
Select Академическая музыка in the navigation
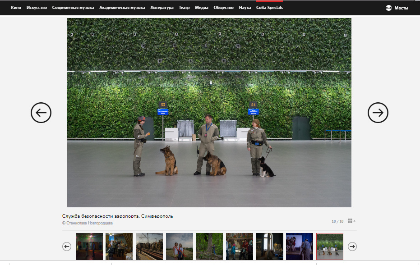click(x=122, y=8)
